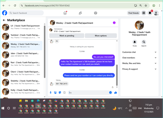
Task: Search within the conversation using magnifier icon
Action: click(144, 42)
